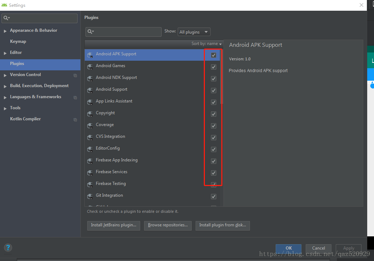Click the Languages & Frameworks project-level icon

click(75, 97)
